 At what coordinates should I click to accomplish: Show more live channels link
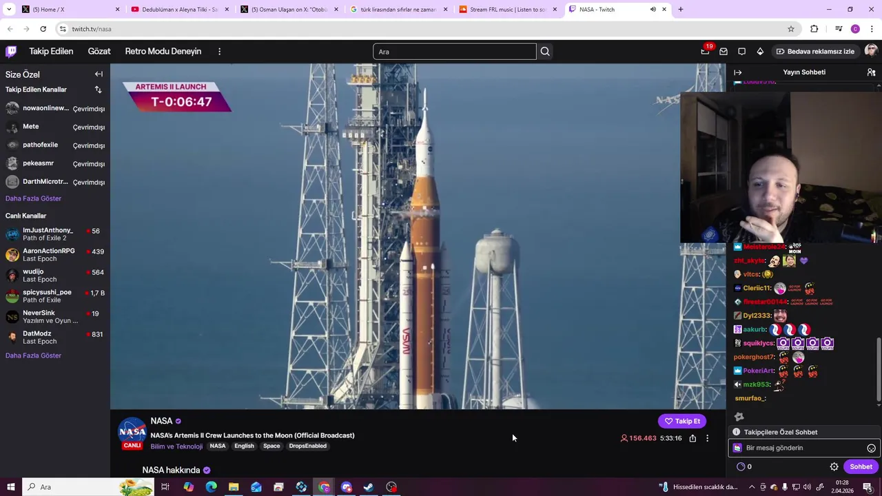point(33,355)
